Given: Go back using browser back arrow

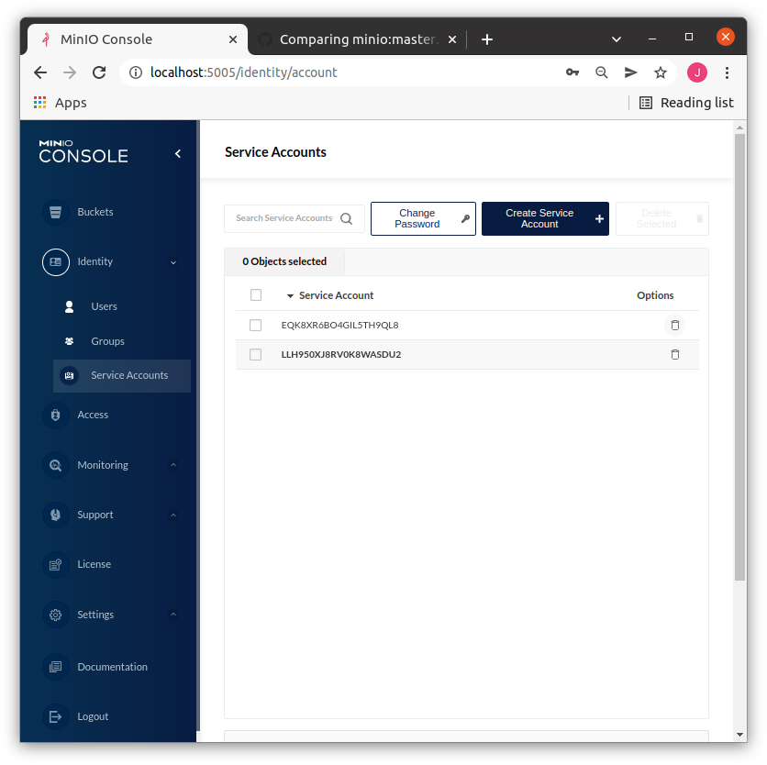Looking at the screenshot, I should [x=40, y=72].
